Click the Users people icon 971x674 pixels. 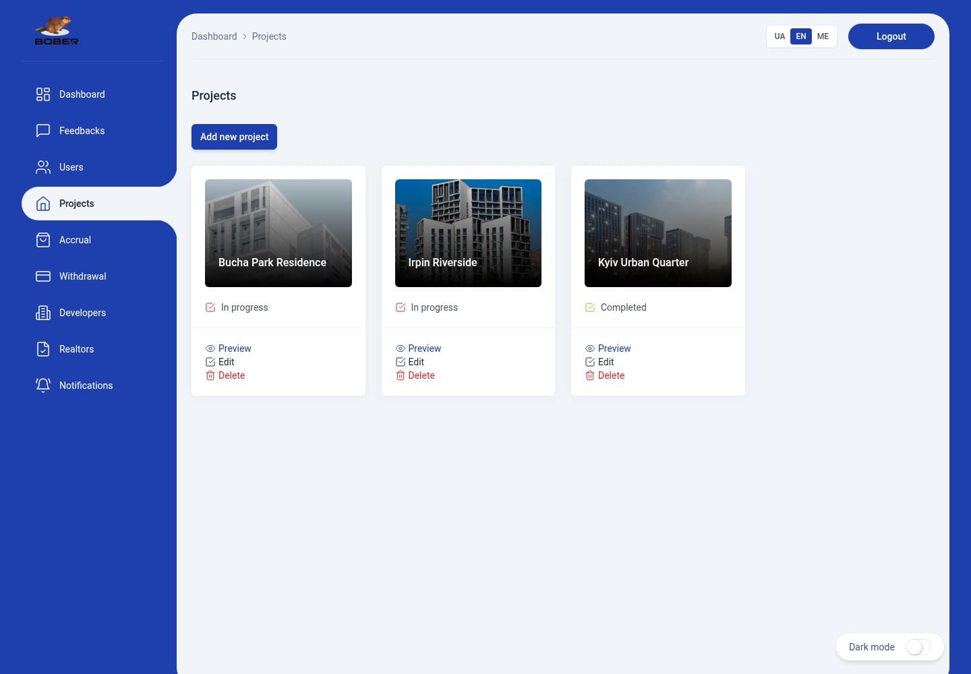tap(43, 167)
